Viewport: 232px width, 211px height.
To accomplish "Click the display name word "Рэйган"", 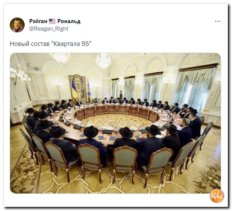I will point(38,21).
